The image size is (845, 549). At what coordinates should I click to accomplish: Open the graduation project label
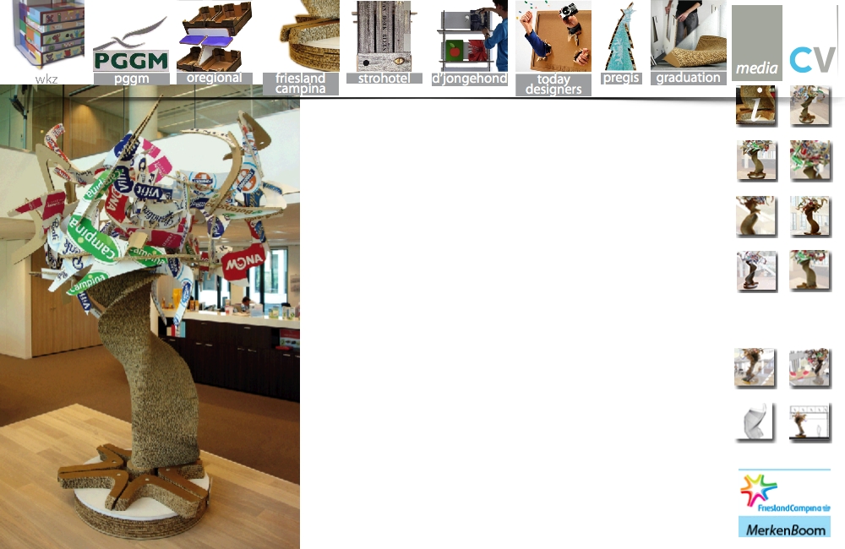688,78
